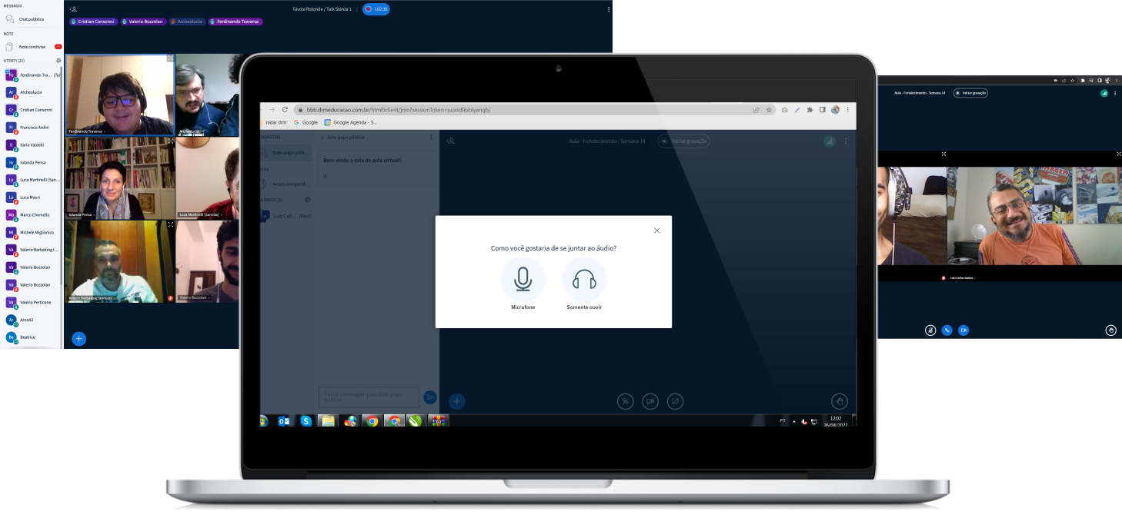Bookmark the page with the star icon

(x=768, y=110)
